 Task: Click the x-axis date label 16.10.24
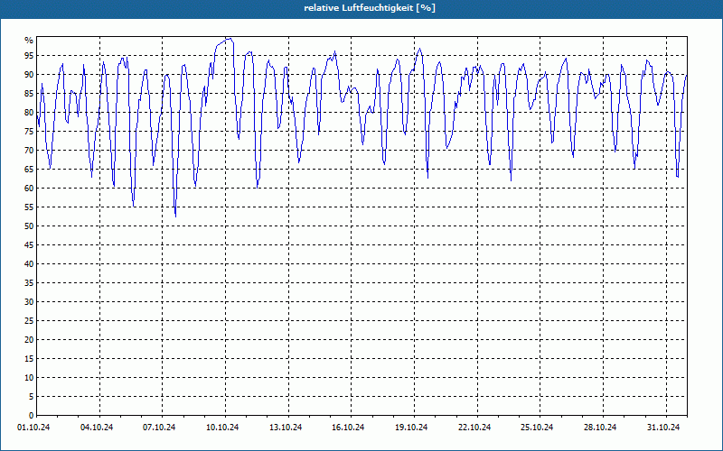pos(348,428)
